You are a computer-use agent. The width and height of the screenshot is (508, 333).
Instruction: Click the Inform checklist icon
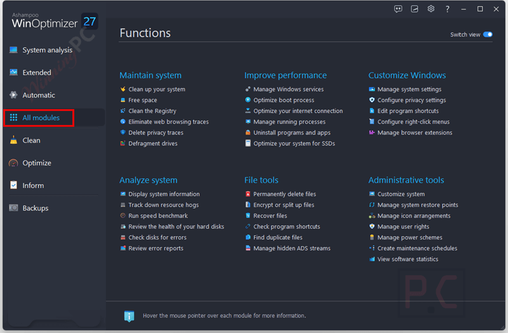[13, 185]
